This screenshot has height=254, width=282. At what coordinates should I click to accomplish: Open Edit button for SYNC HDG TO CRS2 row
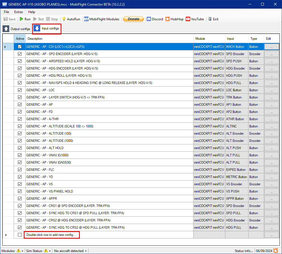pyautogui.click(x=271, y=228)
